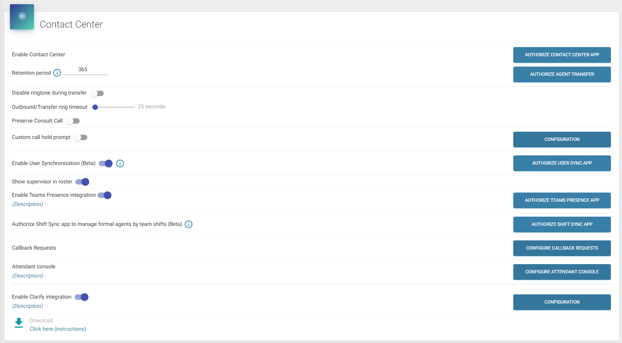Open Configure Attendant Console
Image resolution: width=622 pixels, height=343 pixels.
point(562,272)
